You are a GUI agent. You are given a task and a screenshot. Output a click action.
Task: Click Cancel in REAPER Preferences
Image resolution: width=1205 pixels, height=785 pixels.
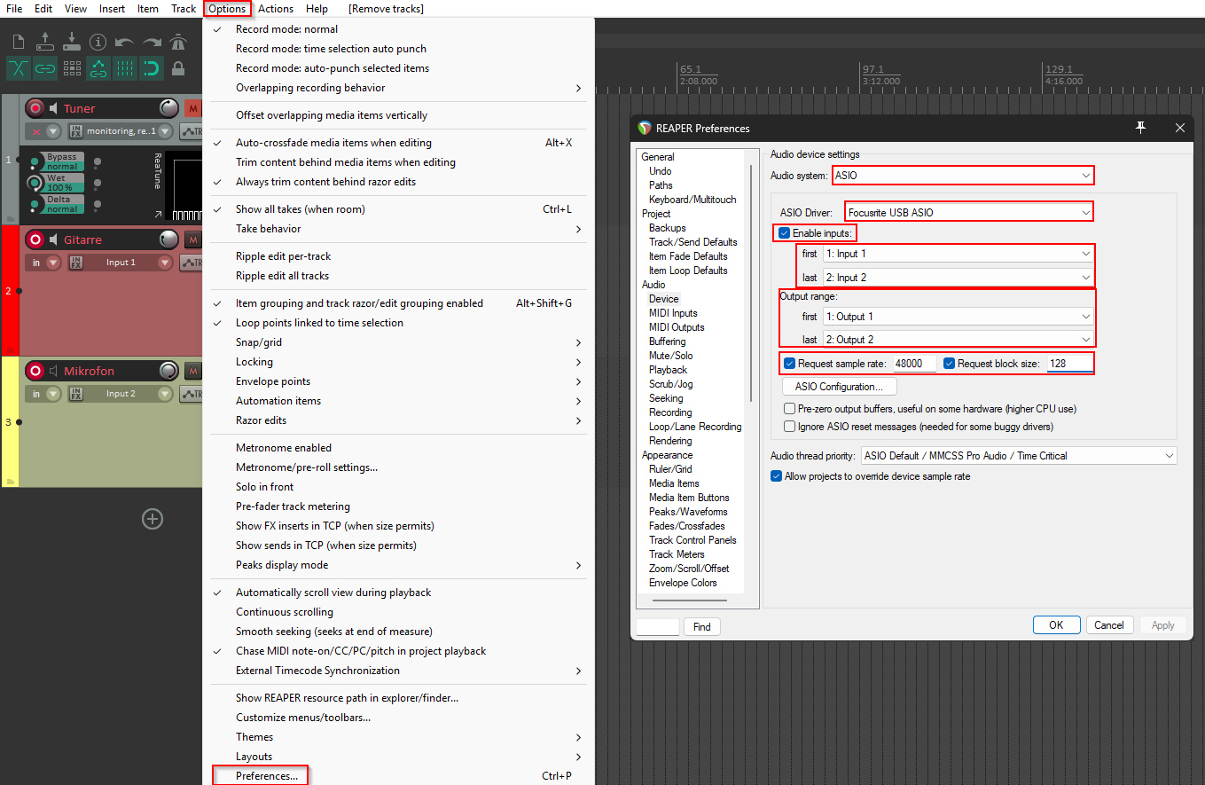[x=1109, y=625]
